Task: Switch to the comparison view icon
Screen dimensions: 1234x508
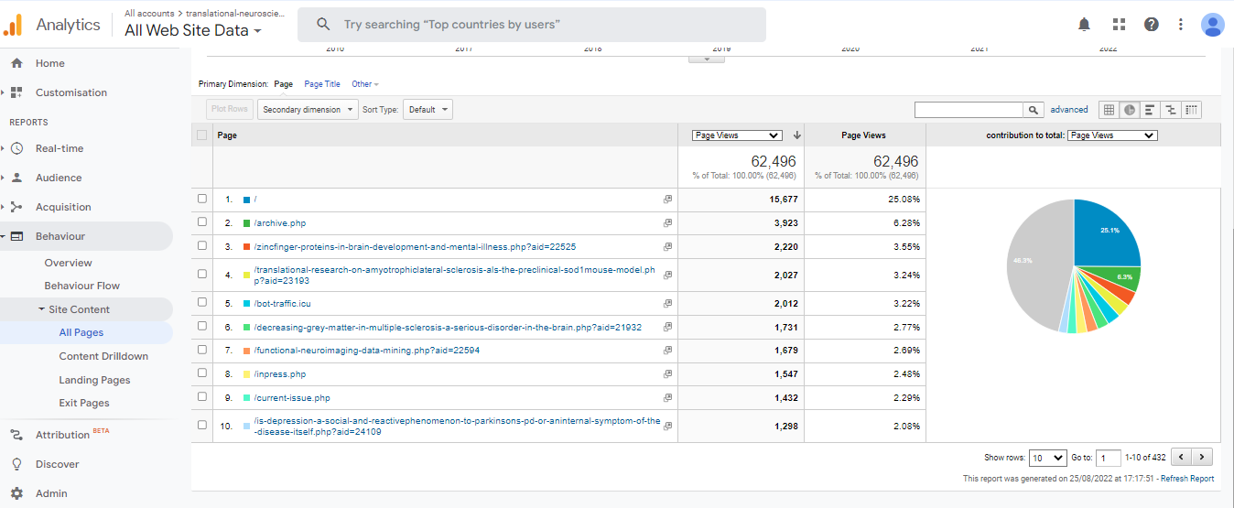Action: pyautogui.click(x=1170, y=110)
